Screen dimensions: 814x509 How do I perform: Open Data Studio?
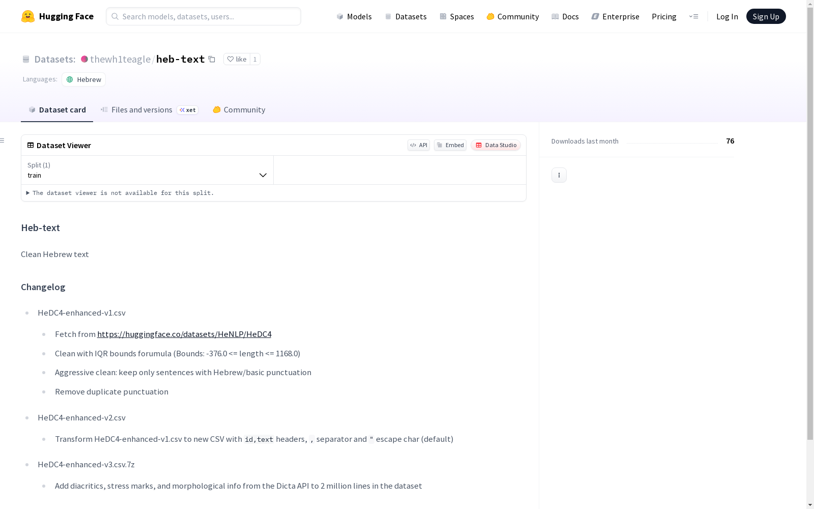coord(496,145)
